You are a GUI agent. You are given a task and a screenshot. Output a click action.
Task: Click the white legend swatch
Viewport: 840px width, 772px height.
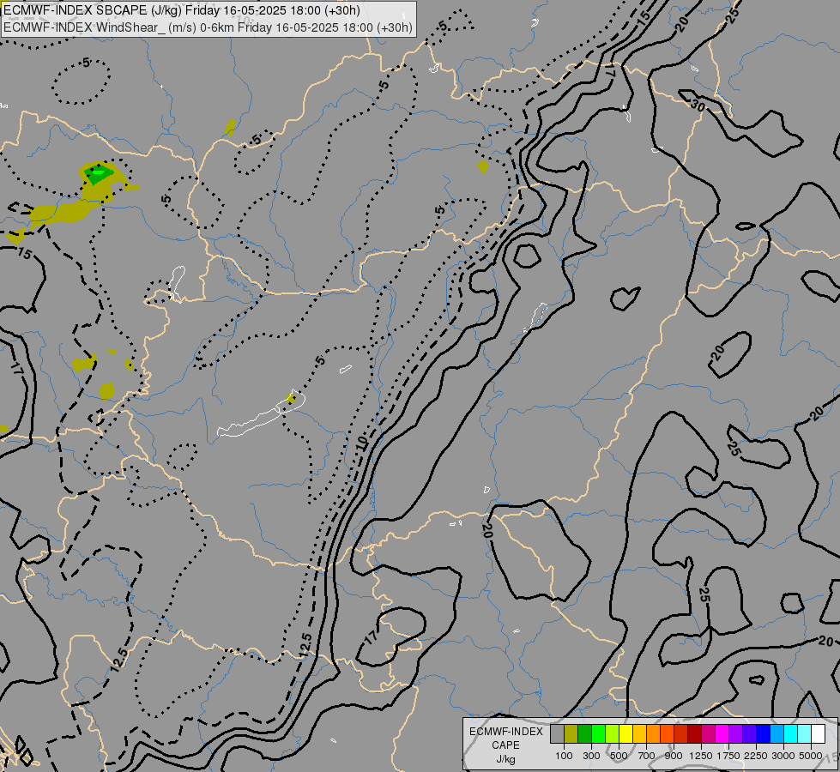[818, 734]
